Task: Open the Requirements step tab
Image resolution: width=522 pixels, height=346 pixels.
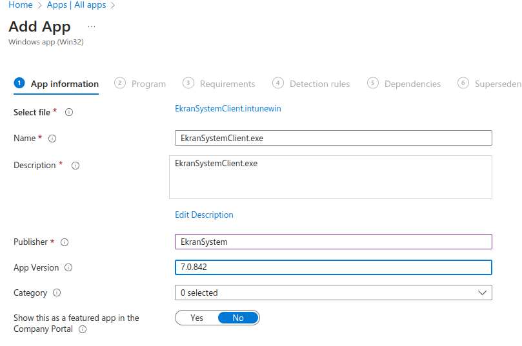Action: (226, 84)
